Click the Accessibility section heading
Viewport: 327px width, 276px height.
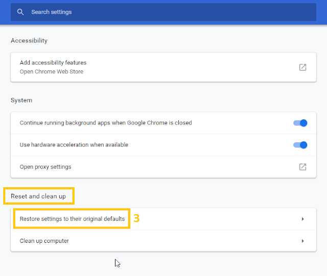click(29, 41)
